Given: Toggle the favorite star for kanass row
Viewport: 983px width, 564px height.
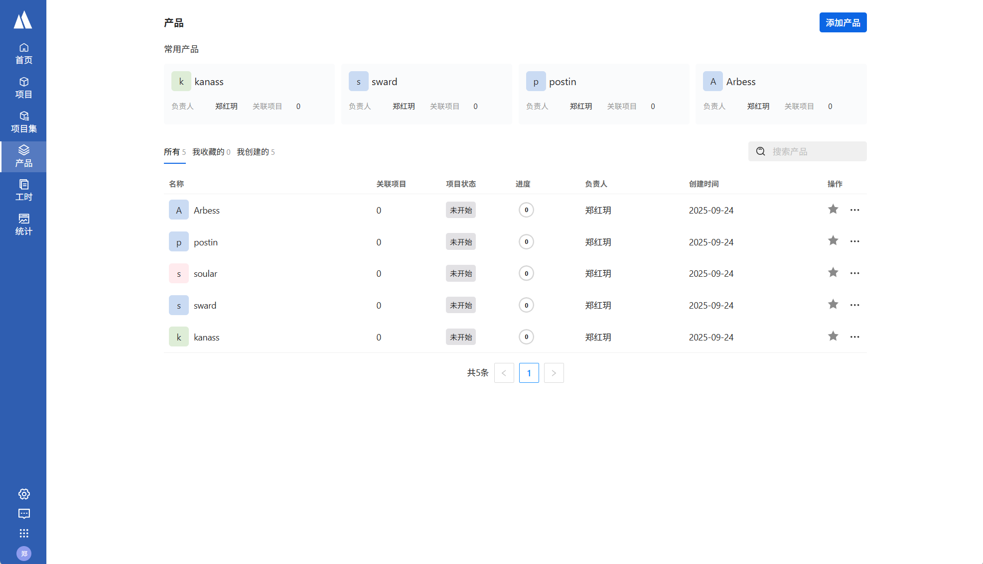Looking at the screenshot, I should [x=833, y=337].
